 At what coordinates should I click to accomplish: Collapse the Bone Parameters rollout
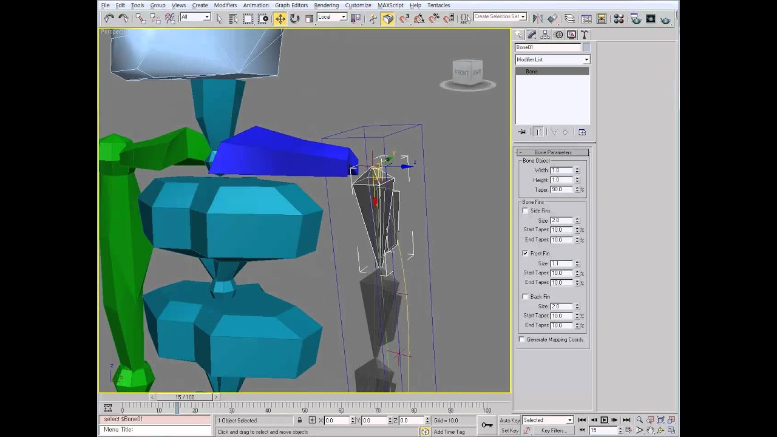pos(552,152)
